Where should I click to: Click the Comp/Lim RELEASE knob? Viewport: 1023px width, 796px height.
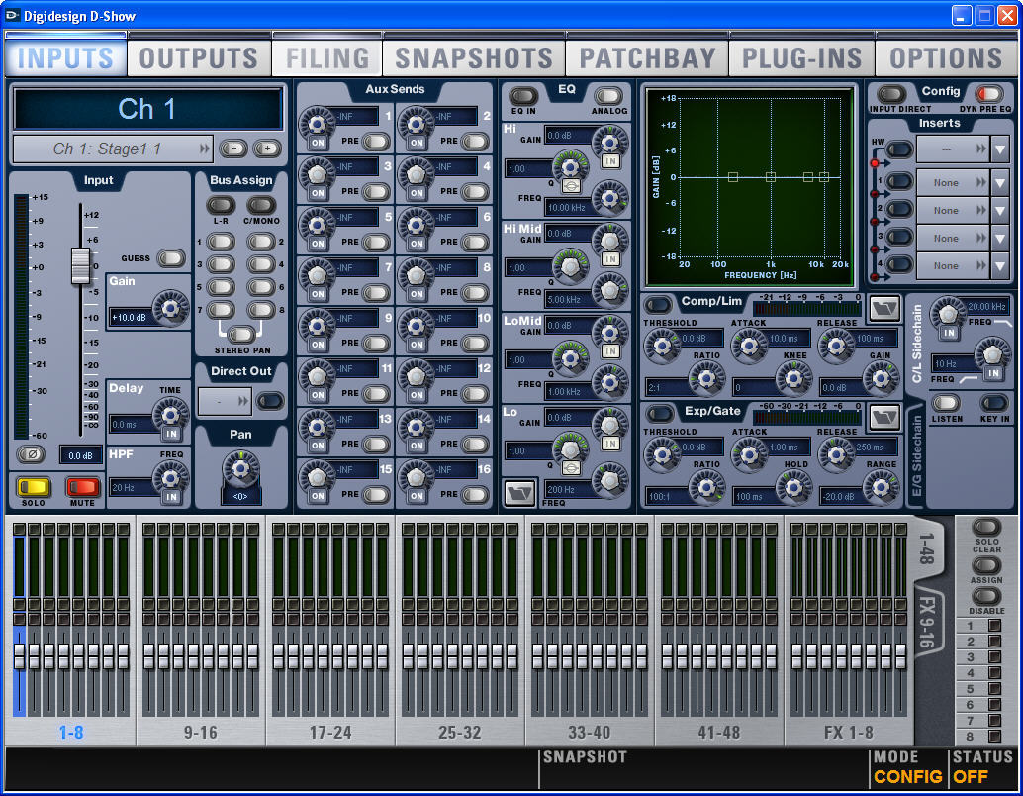pos(836,345)
